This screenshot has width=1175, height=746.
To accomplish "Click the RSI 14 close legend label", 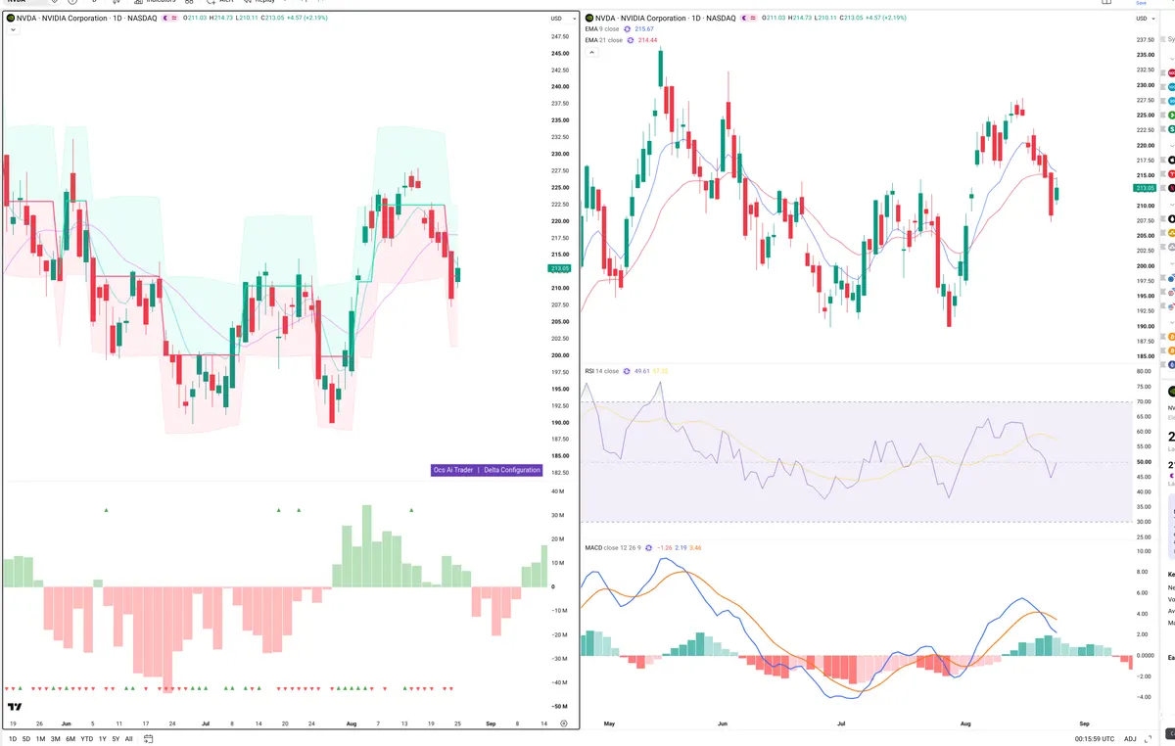I will [601, 371].
